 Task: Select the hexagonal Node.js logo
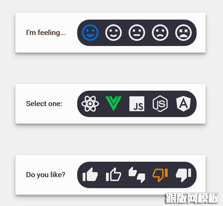pyautogui.click(x=160, y=104)
